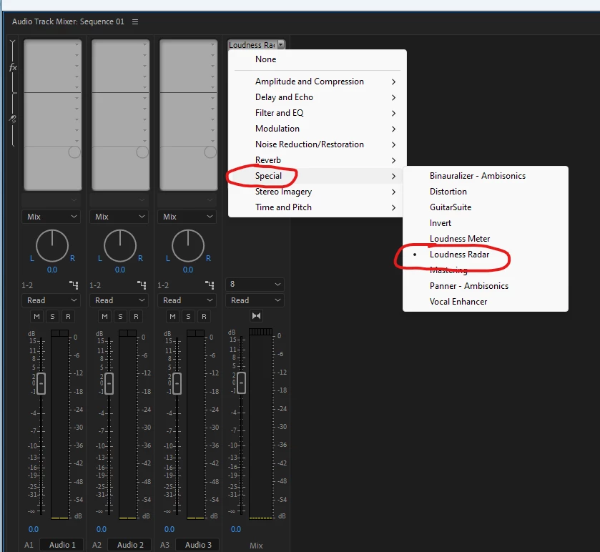The image size is (600, 552).
Task: Open Audio 3 Read automation mode dropdown
Action: (x=187, y=300)
